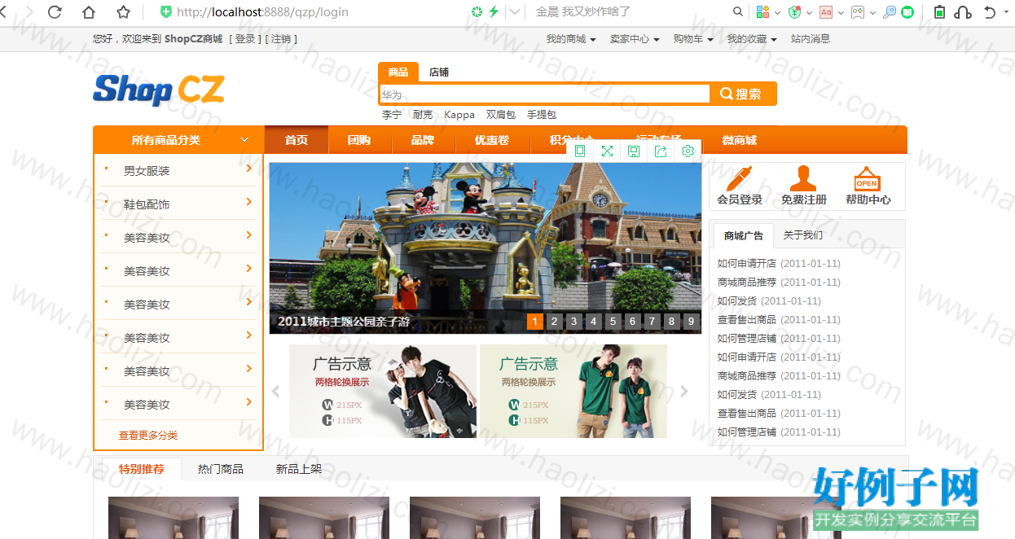Screen dimensions: 1015x539
Task: Click the undo closed tab arrow icon
Action: coord(990,12)
